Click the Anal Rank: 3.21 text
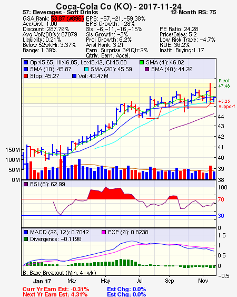This screenshot has height=297, width=237. (x=105, y=45)
